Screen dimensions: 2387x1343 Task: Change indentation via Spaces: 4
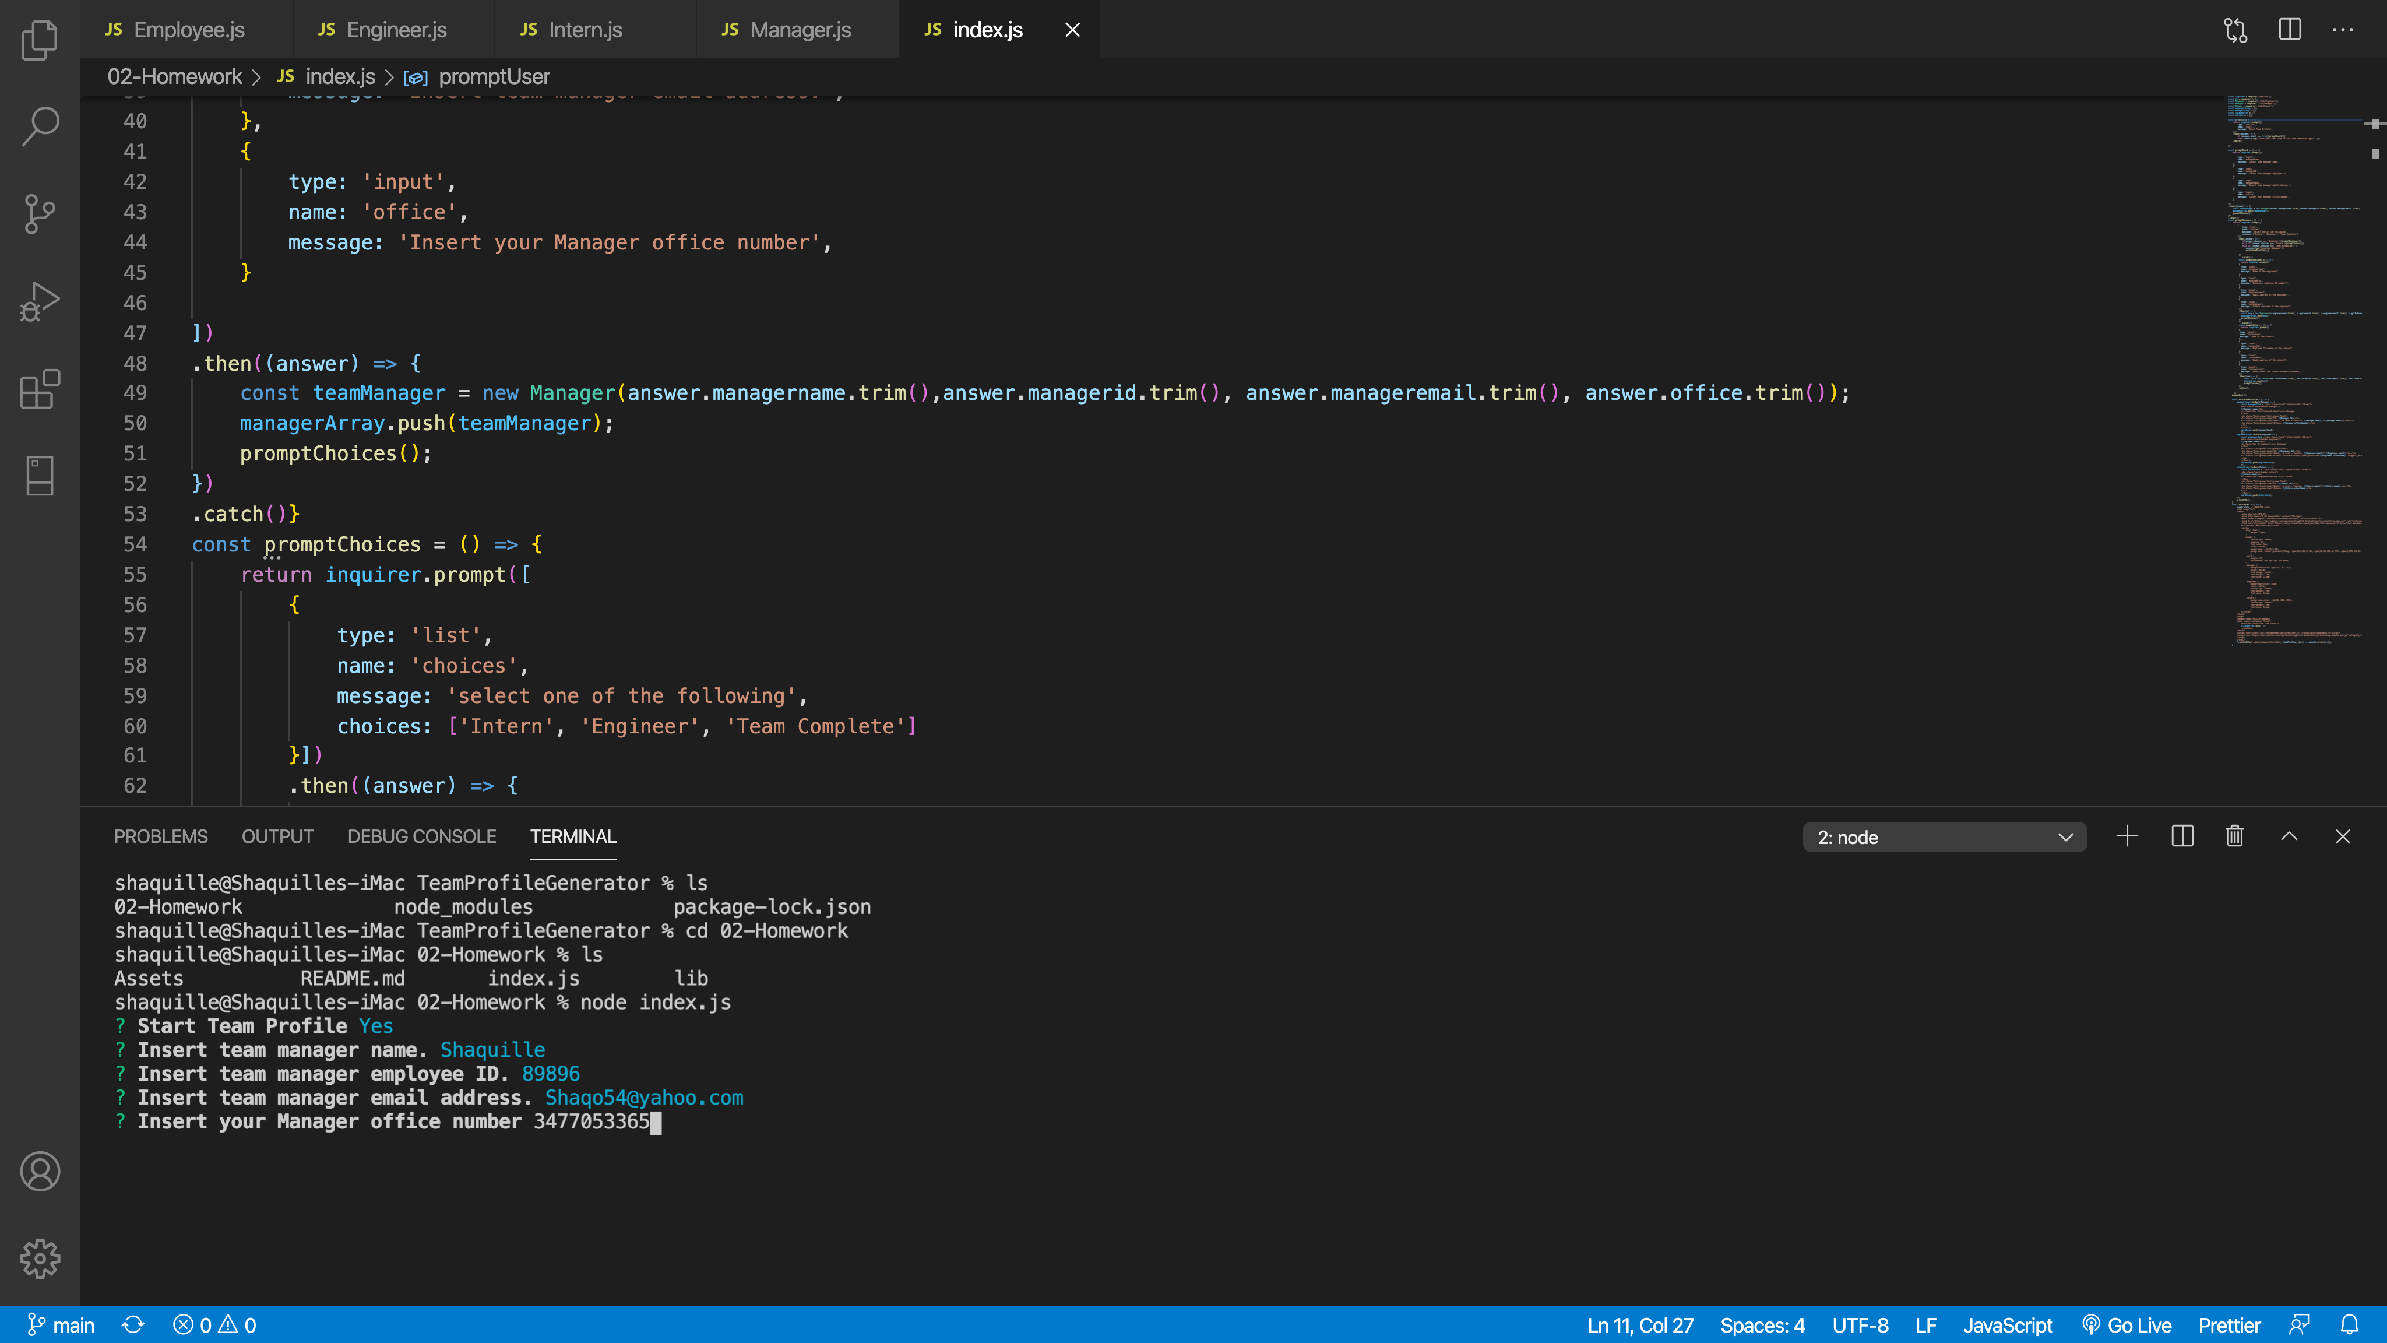1762,1324
